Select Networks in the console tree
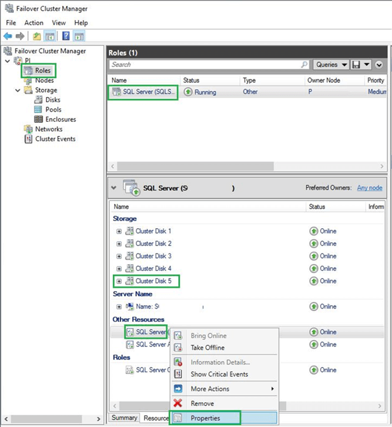 pyautogui.click(x=49, y=129)
